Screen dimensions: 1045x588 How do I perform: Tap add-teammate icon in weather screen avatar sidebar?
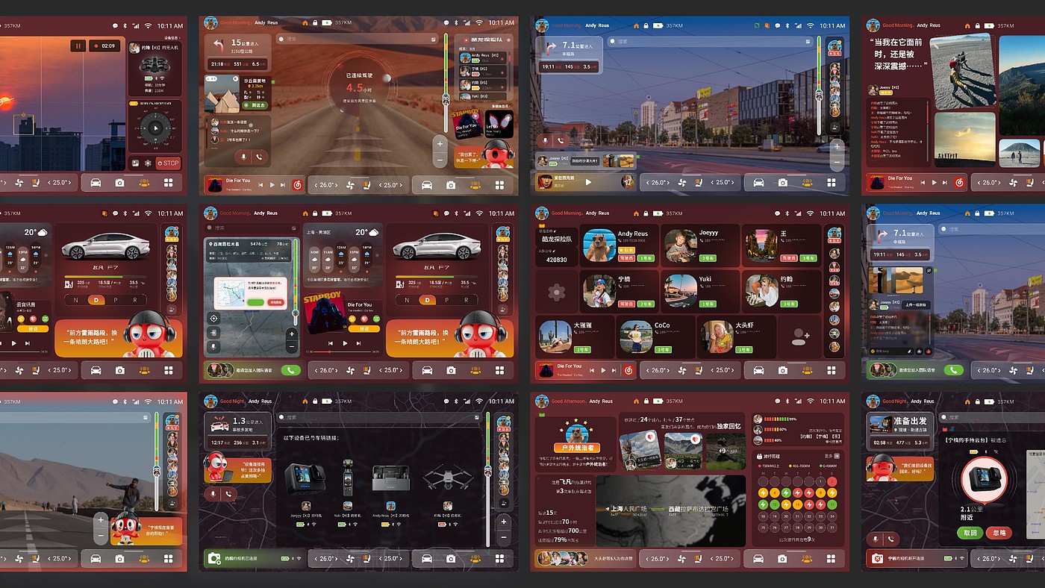tap(503, 310)
